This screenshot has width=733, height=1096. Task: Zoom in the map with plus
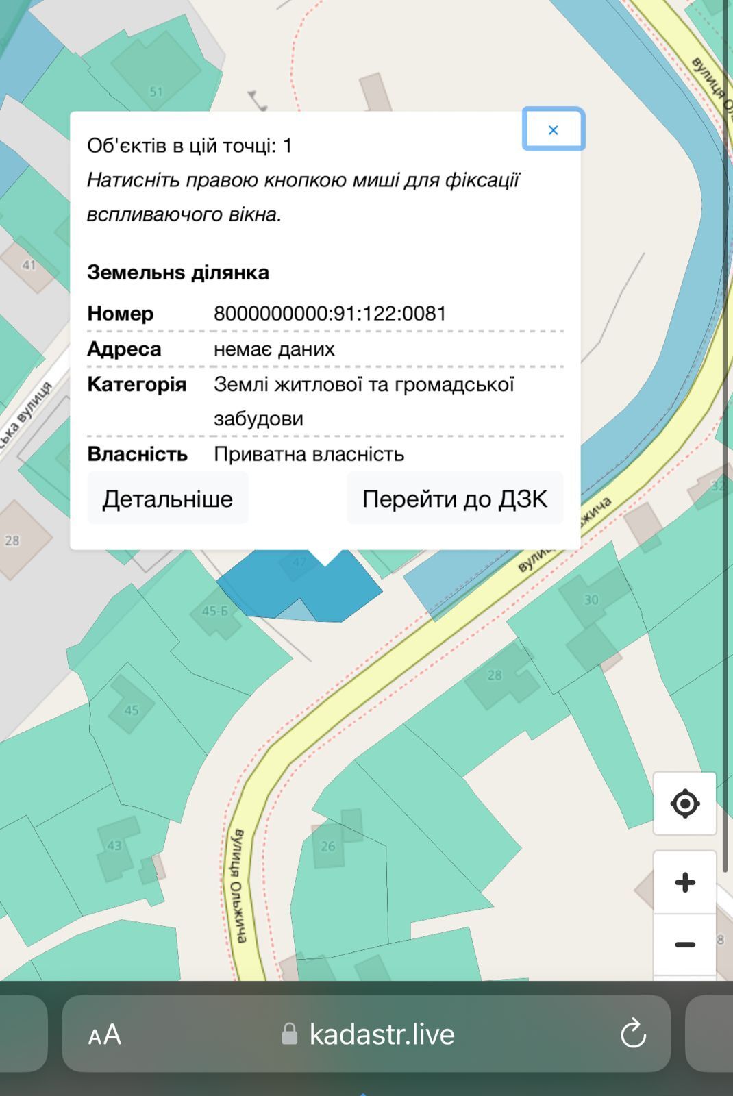pos(685,882)
